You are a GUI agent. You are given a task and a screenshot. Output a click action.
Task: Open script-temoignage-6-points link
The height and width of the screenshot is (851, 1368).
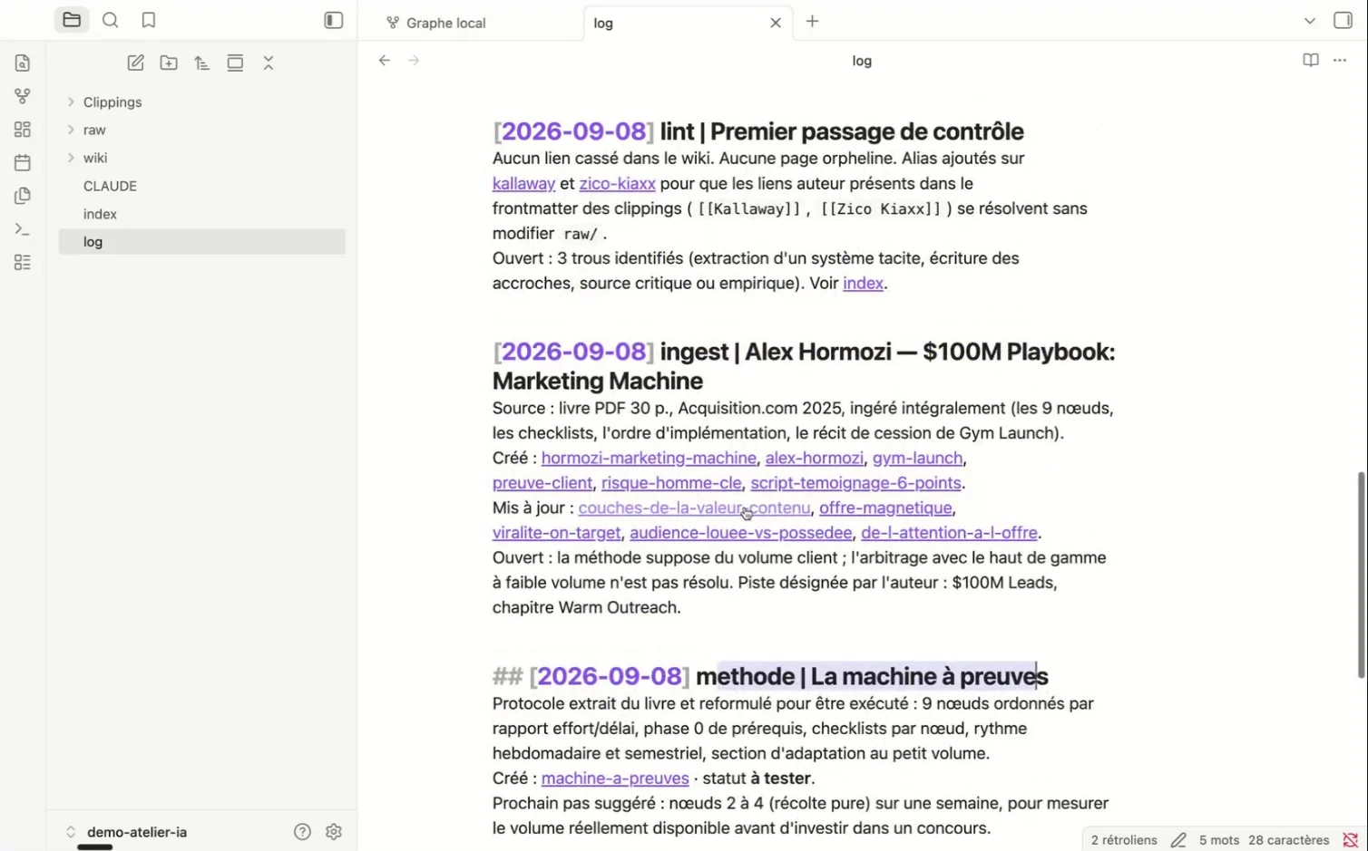pos(855,483)
